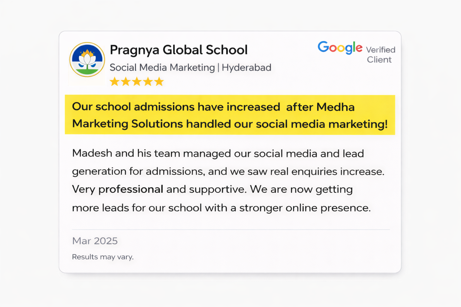Select the second rating star

click(x=125, y=82)
